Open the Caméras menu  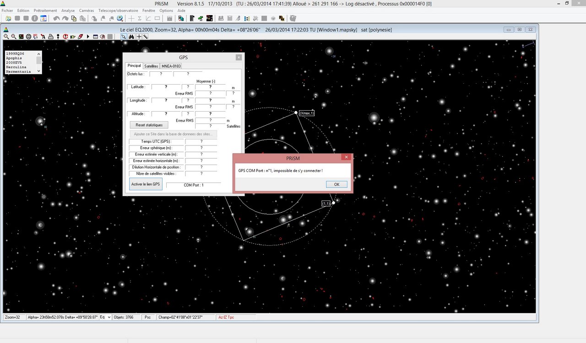[87, 11]
